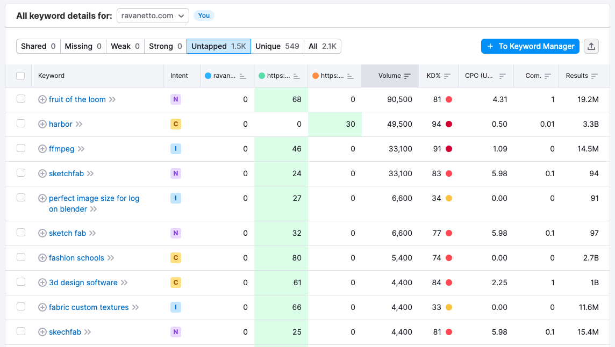
Task: Click the double-arrow icon after 'harbor'
Action: coord(79,124)
